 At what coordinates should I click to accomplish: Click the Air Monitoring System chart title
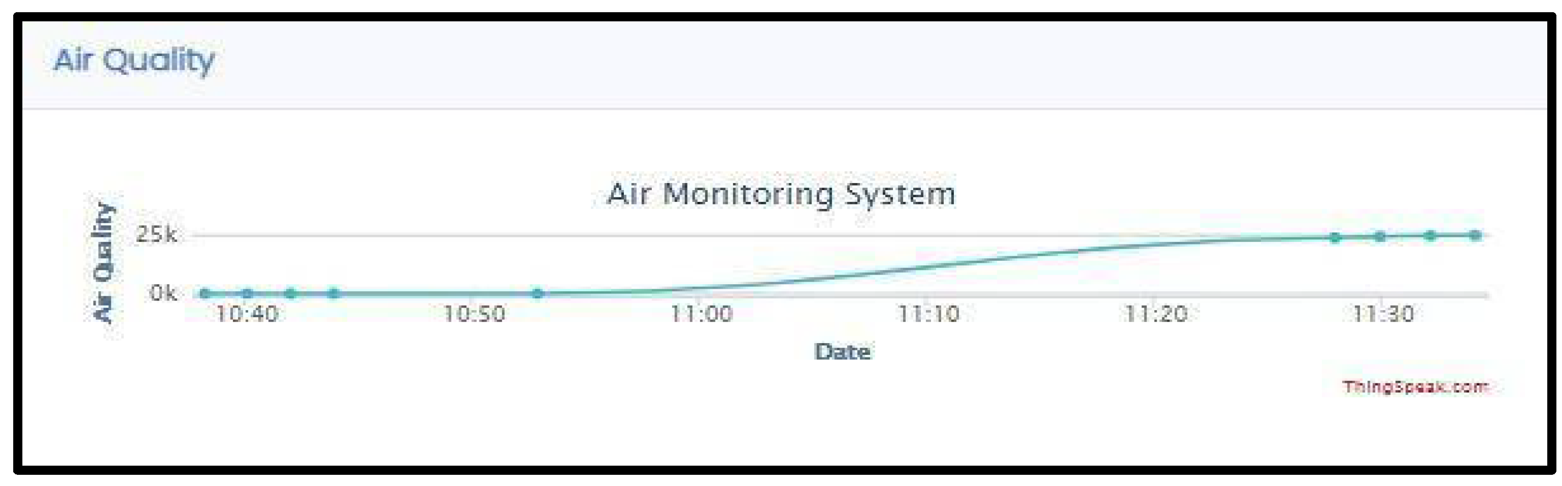[781, 194]
